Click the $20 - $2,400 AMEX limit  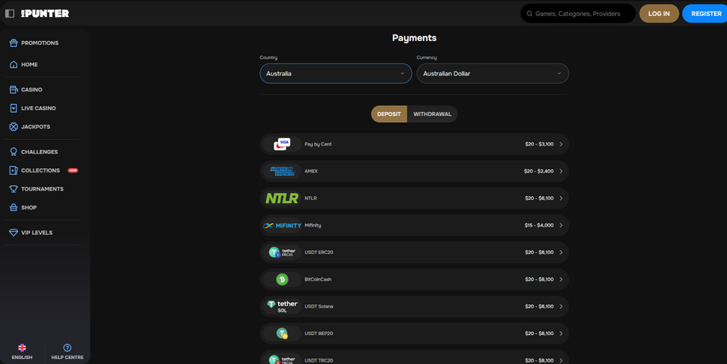(539, 171)
